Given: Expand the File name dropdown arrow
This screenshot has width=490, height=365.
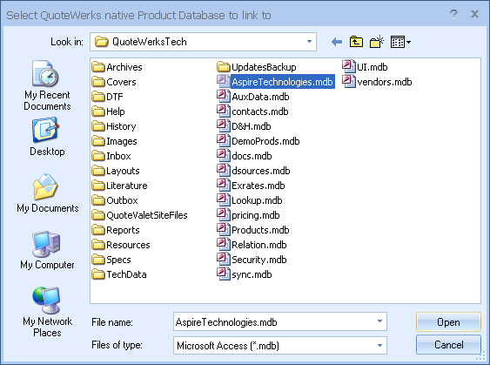Looking at the screenshot, I should point(379,321).
